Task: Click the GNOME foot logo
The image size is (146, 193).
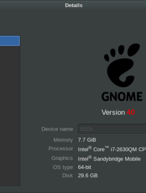Action: (122, 65)
